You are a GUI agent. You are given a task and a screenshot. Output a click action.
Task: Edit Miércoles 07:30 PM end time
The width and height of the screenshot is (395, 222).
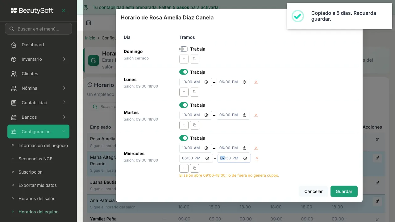(234, 158)
